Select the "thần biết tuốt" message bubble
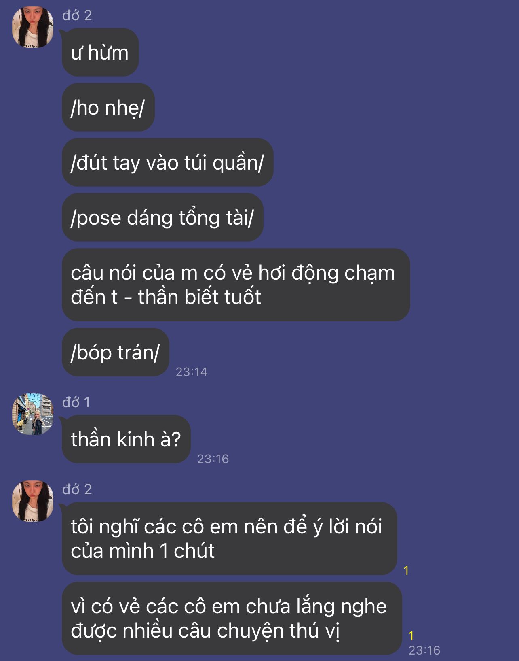519x661 pixels. (236, 285)
